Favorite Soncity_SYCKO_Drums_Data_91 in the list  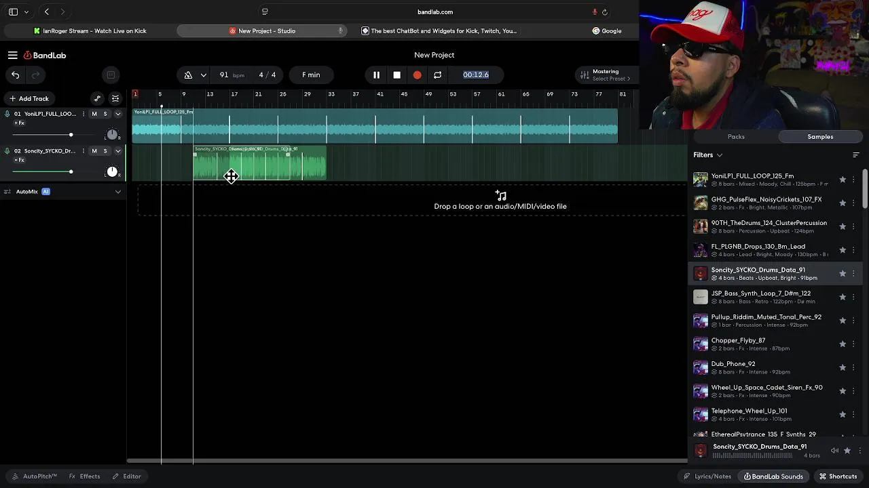coord(843,274)
